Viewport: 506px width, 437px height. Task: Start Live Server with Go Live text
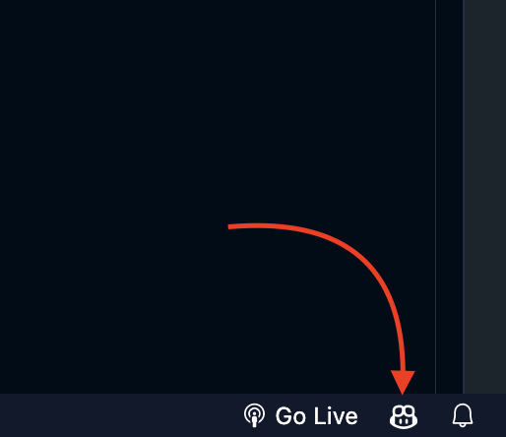point(316,416)
